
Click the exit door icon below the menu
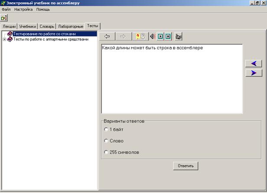tap(4, 17)
